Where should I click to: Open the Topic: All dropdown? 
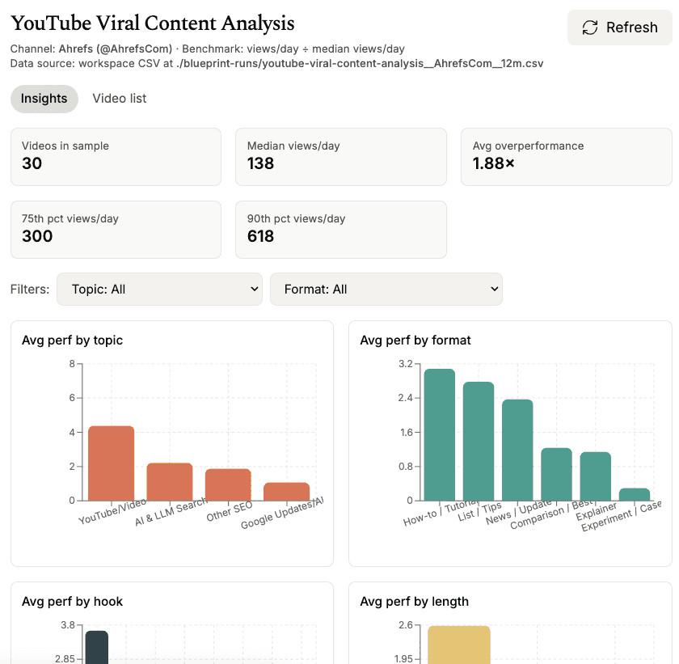coord(159,289)
